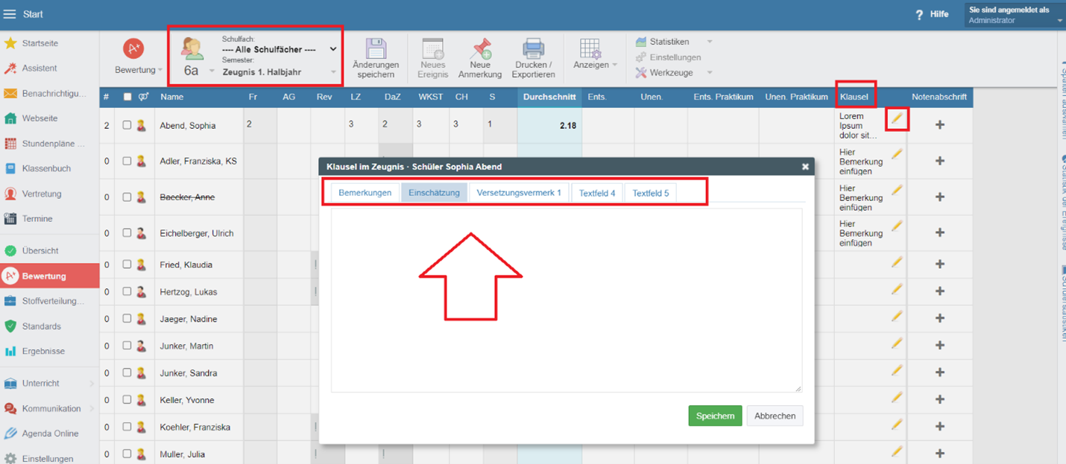The width and height of the screenshot is (1066, 464).
Task: Click pencil icon in Sophia Abend's row
Action: click(897, 118)
